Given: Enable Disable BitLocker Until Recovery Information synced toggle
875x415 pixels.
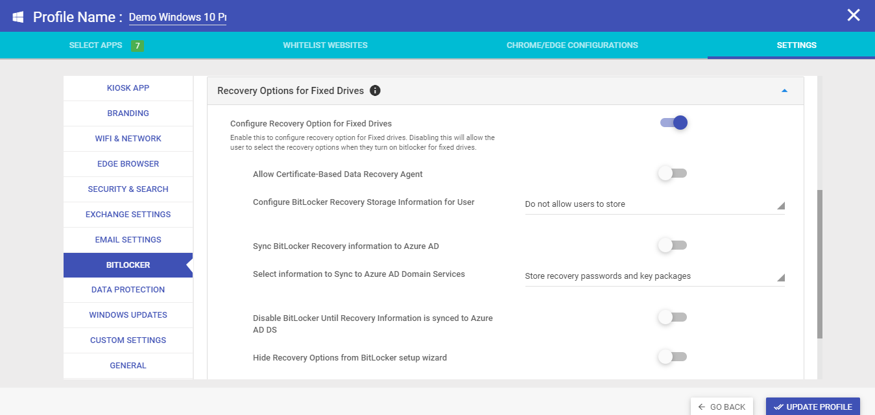Looking at the screenshot, I should click(672, 317).
